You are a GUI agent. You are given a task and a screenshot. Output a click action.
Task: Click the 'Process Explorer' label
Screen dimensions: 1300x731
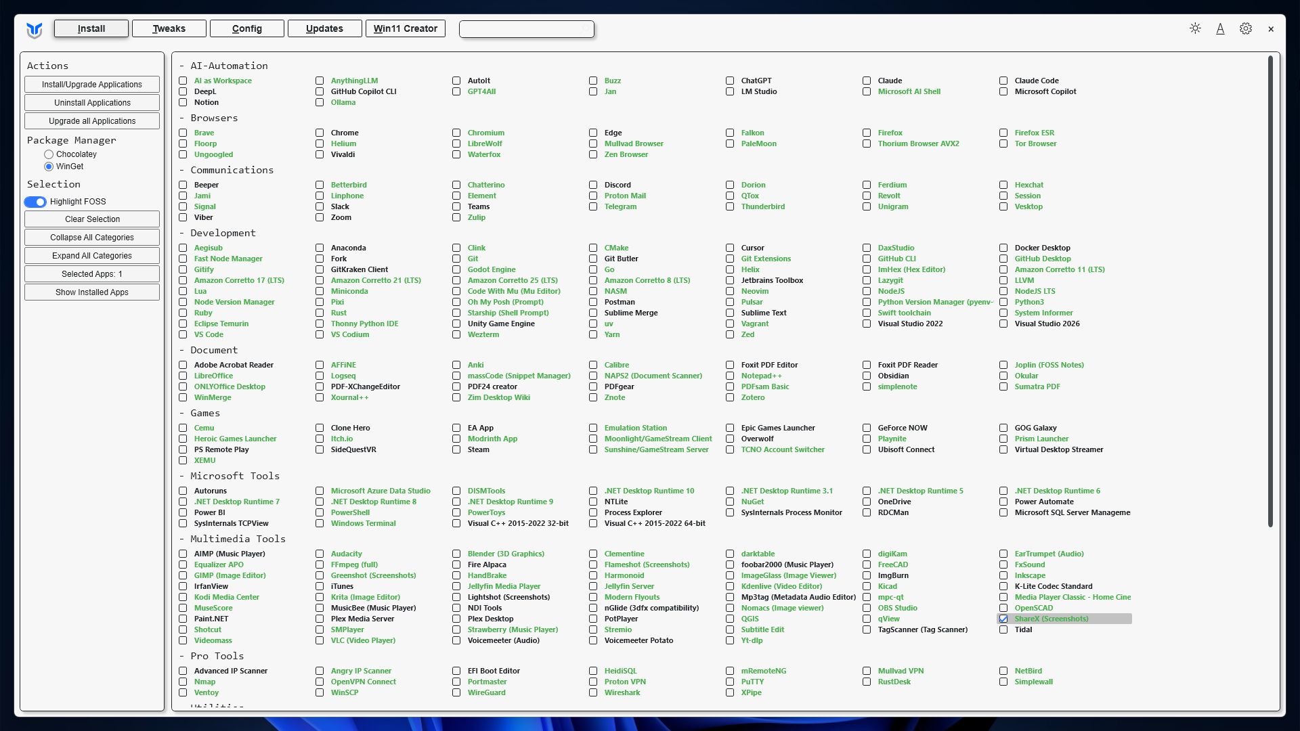point(633,512)
